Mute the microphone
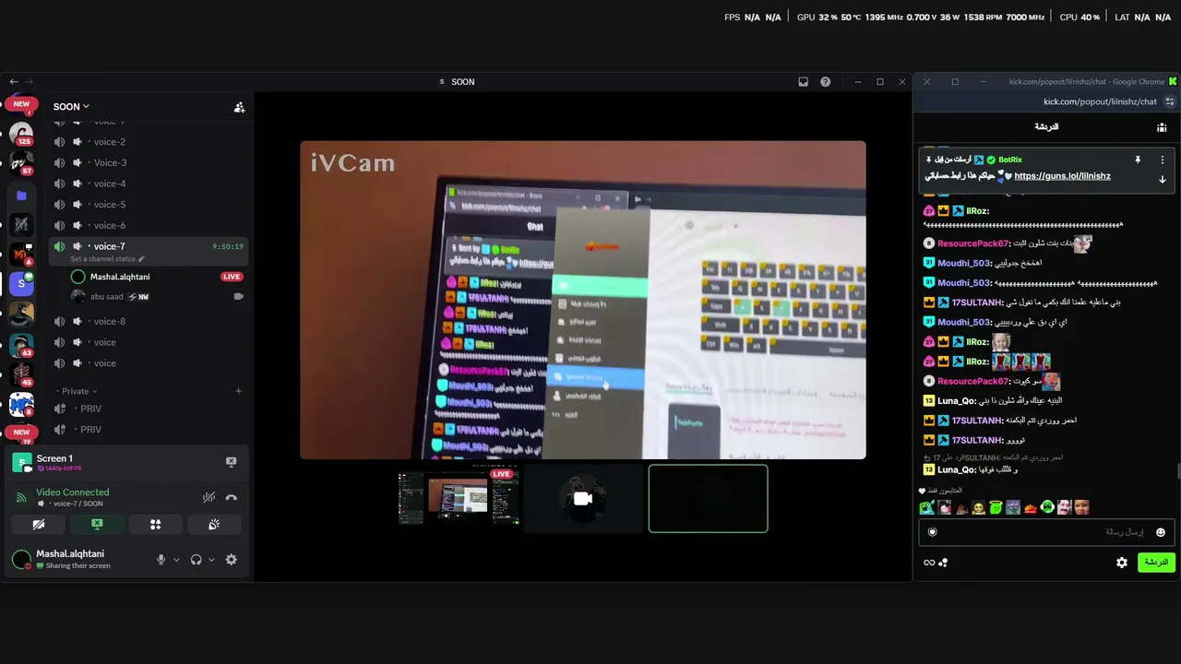This screenshot has height=664, width=1181. (x=161, y=560)
